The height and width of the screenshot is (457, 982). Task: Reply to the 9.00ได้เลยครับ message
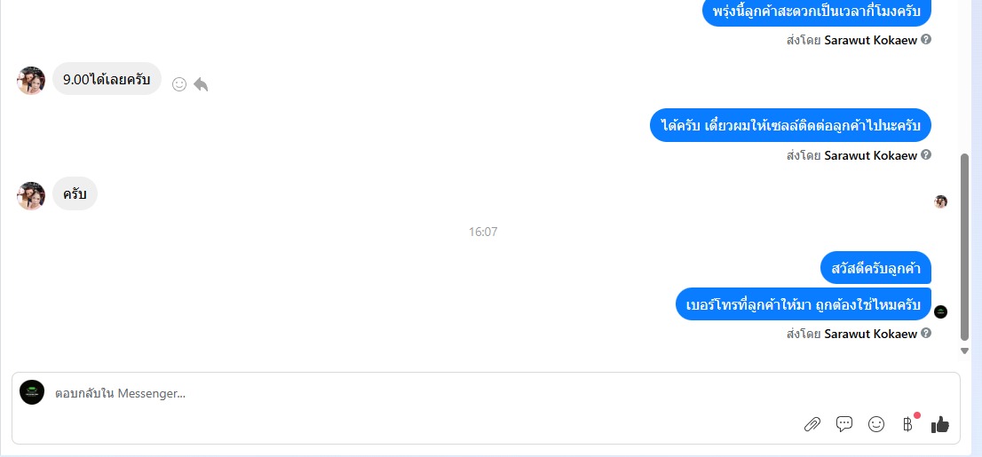tap(201, 84)
